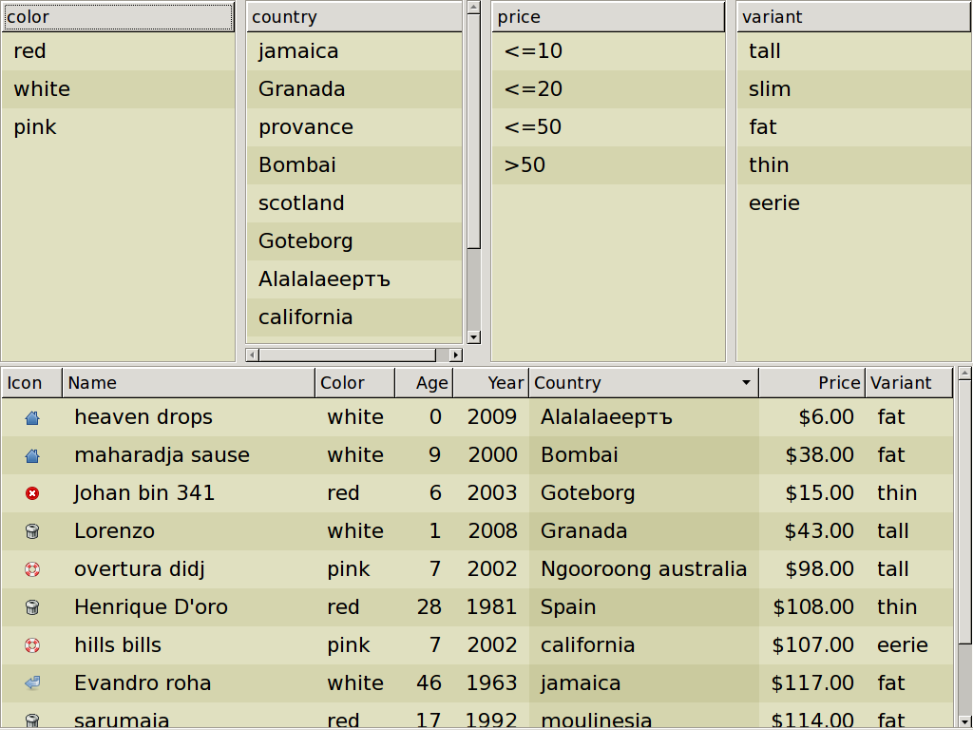Sort table by Year column header
The image size is (973, 730).
491,382
